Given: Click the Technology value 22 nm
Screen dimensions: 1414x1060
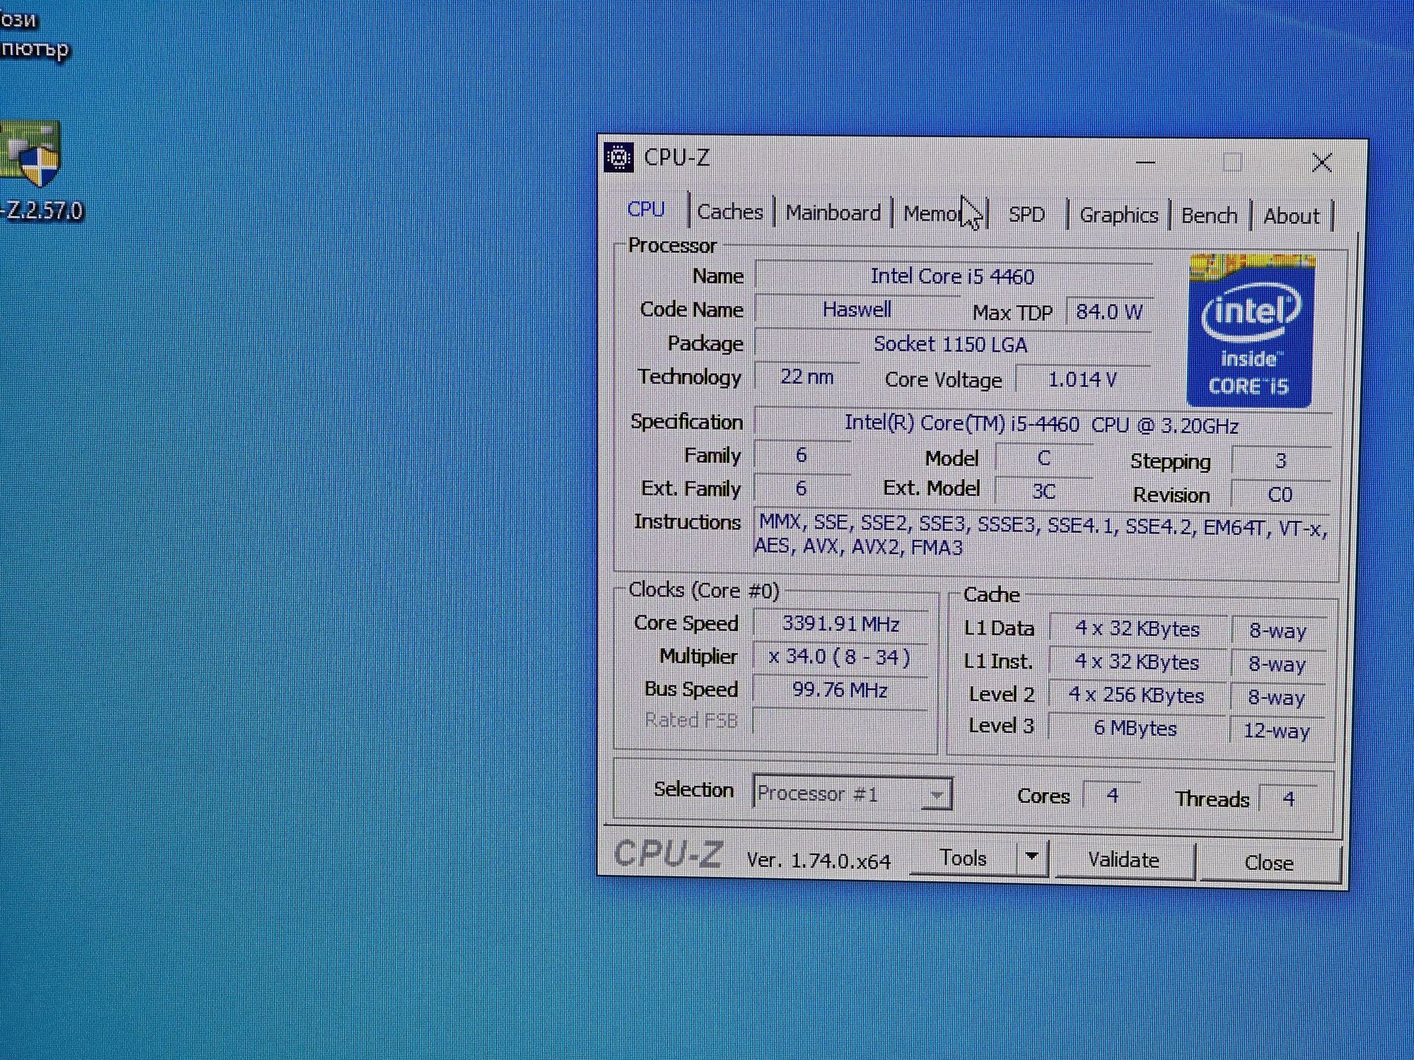Looking at the screenshot, I should (x=807, y=377).
